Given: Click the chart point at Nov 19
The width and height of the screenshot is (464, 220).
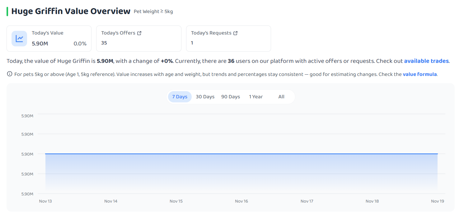Looking at the screenshot, I should (438, 154).
